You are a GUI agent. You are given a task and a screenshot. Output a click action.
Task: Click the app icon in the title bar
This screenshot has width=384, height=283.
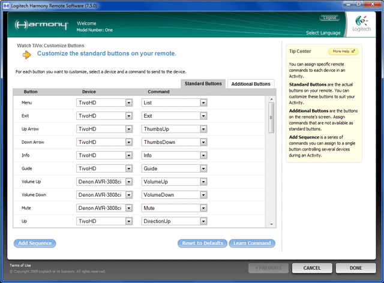pyautogui.click(x=6, y=5)
